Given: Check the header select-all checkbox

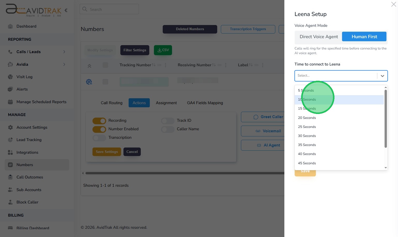Looking at the screenshot, I should point(105,65).
